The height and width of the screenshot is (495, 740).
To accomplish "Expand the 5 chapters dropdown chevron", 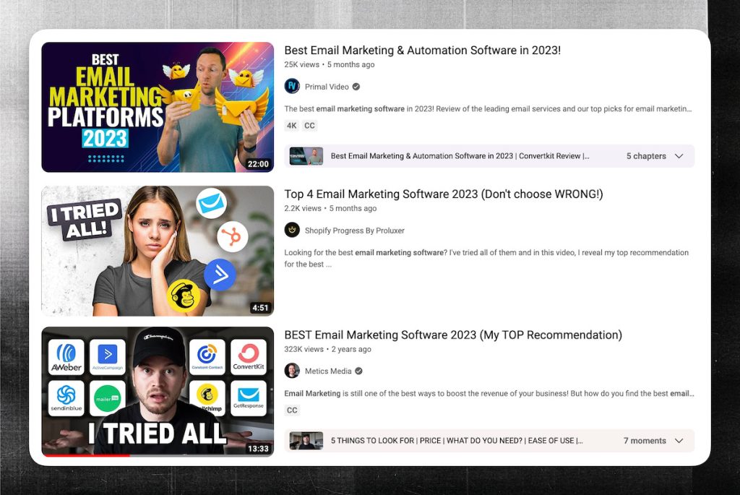I will [x=679, y=156].
